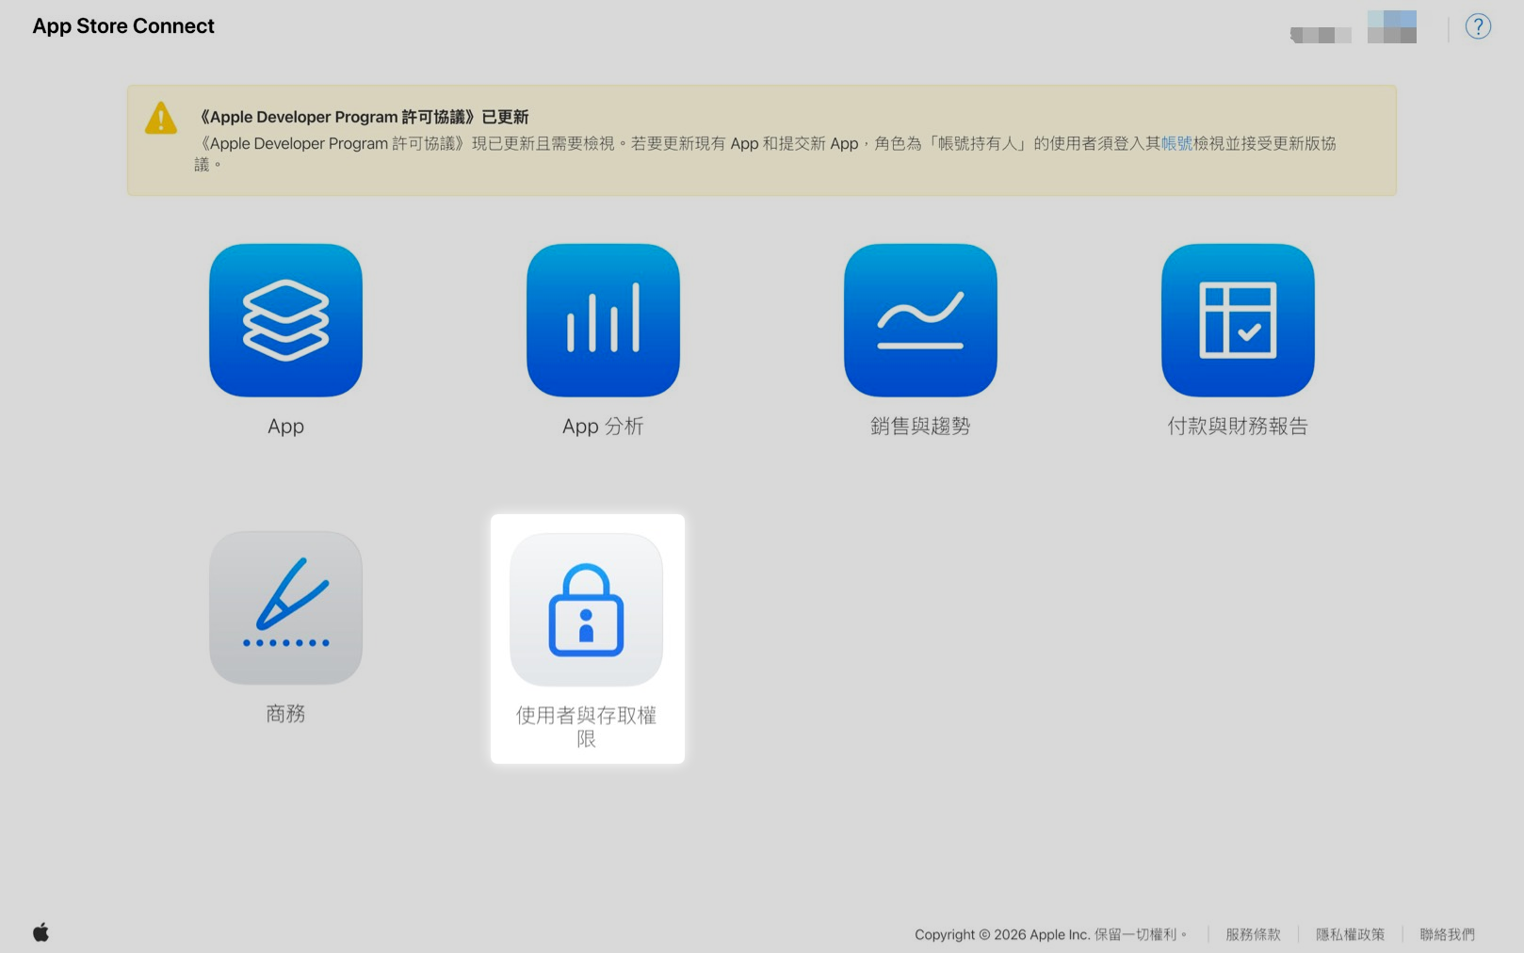The height and width of the screenshot is (953, 1524).
Task: Open the App 分析 bar chart icon
Action: (x=603, y=320)
